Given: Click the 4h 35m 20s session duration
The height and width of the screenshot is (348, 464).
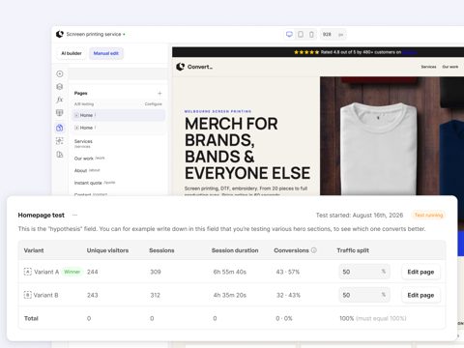Looking at the screenshot, I should click(x=230, y=295).
